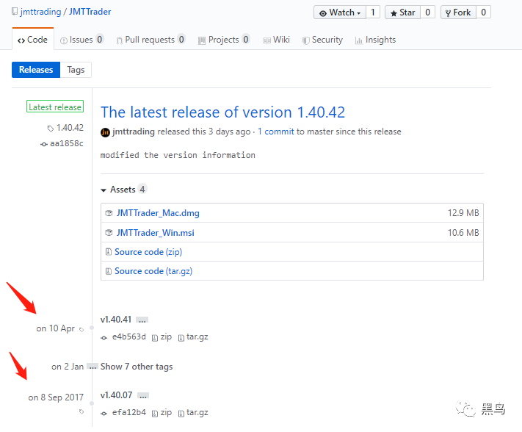Screen dimensions: 522x432
Task: Click the jmttrading avatar icon
Action: [x=105, y=132]
